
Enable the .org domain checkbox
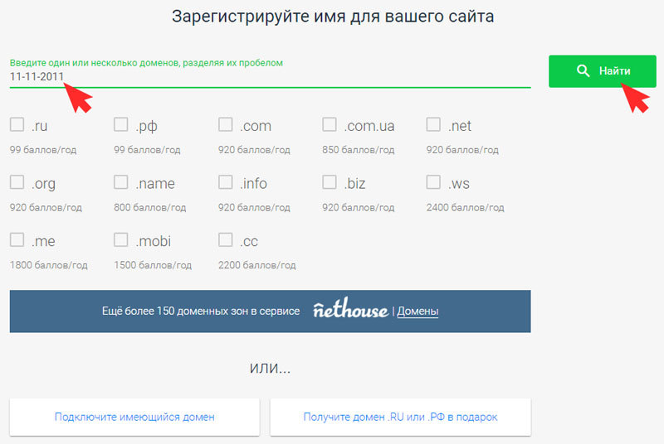(x=17, y=182)
